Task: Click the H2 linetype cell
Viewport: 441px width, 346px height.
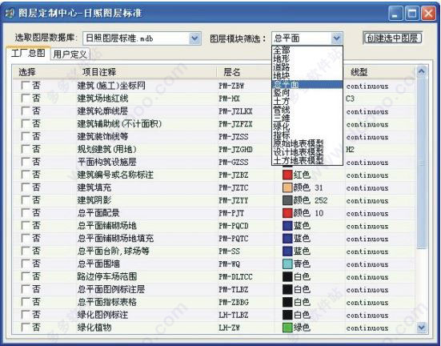Action: pyautogui.click(x=350, y=149)
